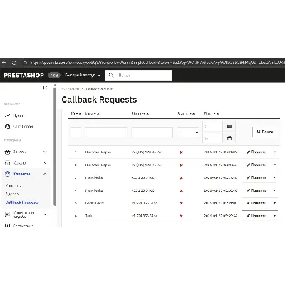Open the Заказы menu item
Screen dimensions: 285x285
click(x=20, y=152)
